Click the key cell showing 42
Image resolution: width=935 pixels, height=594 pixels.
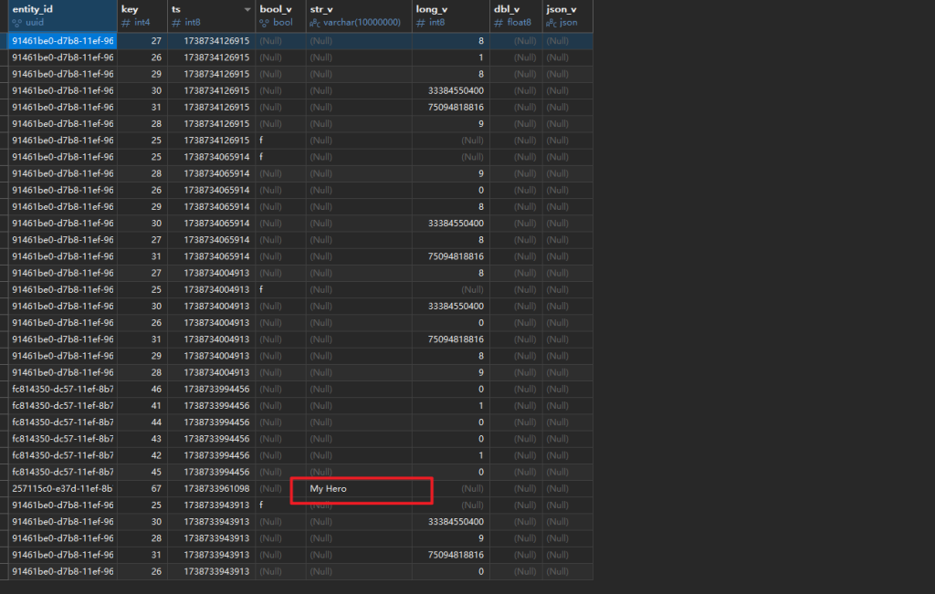142,455
